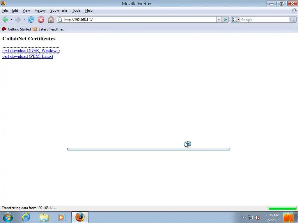298x223 pixels.
Task: Open the Edit menu
Action: (15, 10)
